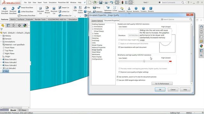The height and width of the screenshot is (114, 204).
Task: Click the Search Options field
Action: coord(175,19)
